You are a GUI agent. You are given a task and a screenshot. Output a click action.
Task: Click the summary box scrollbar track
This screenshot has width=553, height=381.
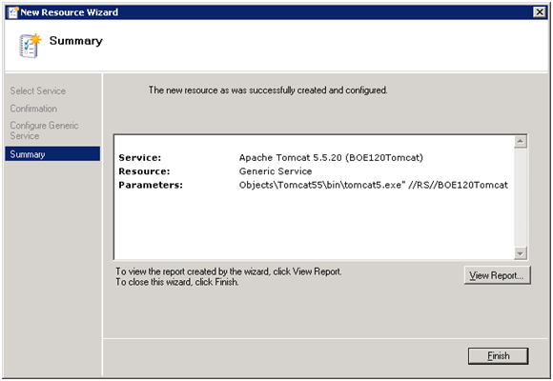point(521,197)
